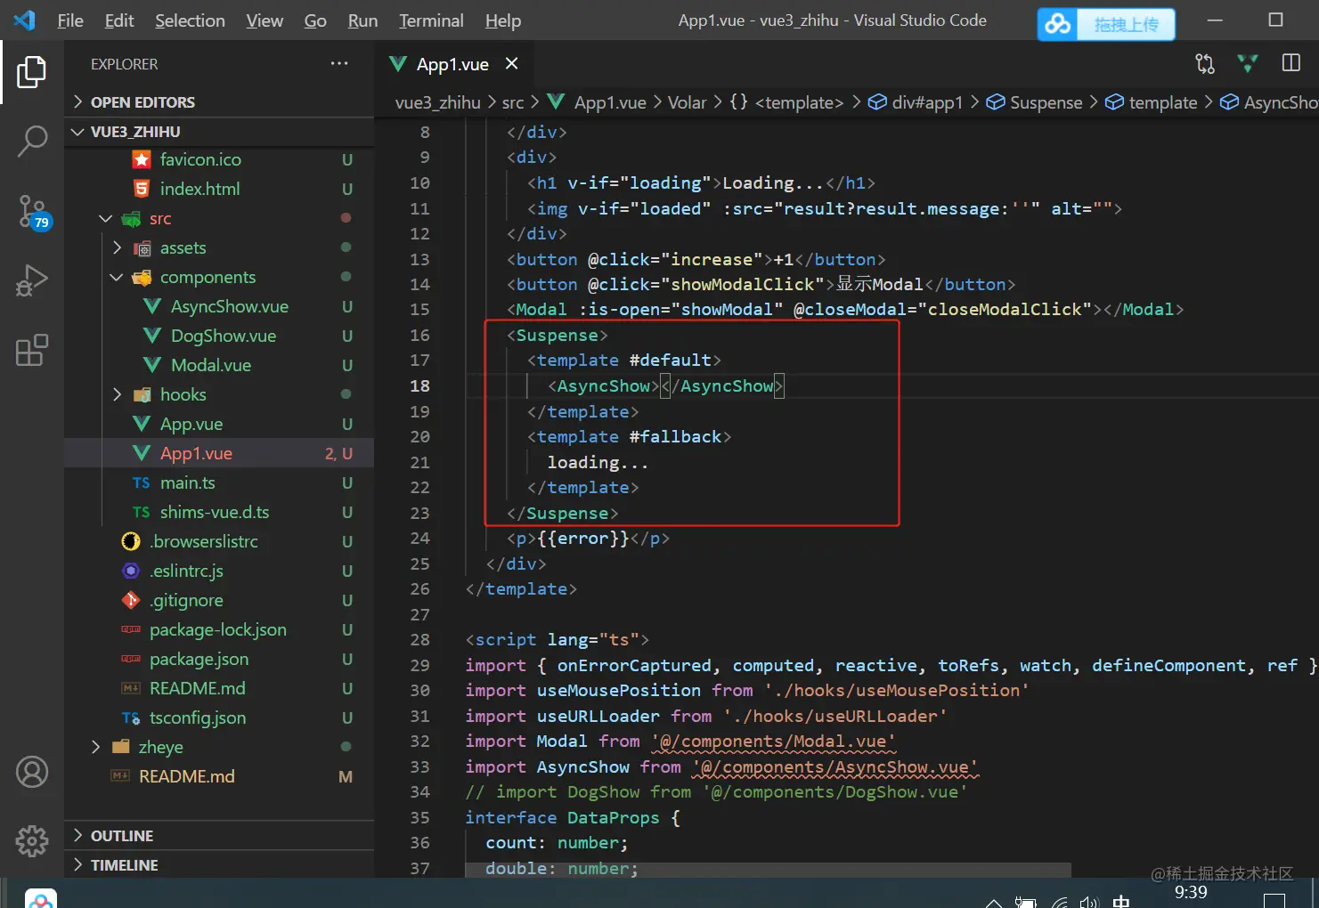1319x908 pixels.
Task: Click src breadcrumb segment
Action: tap(513, 102)
